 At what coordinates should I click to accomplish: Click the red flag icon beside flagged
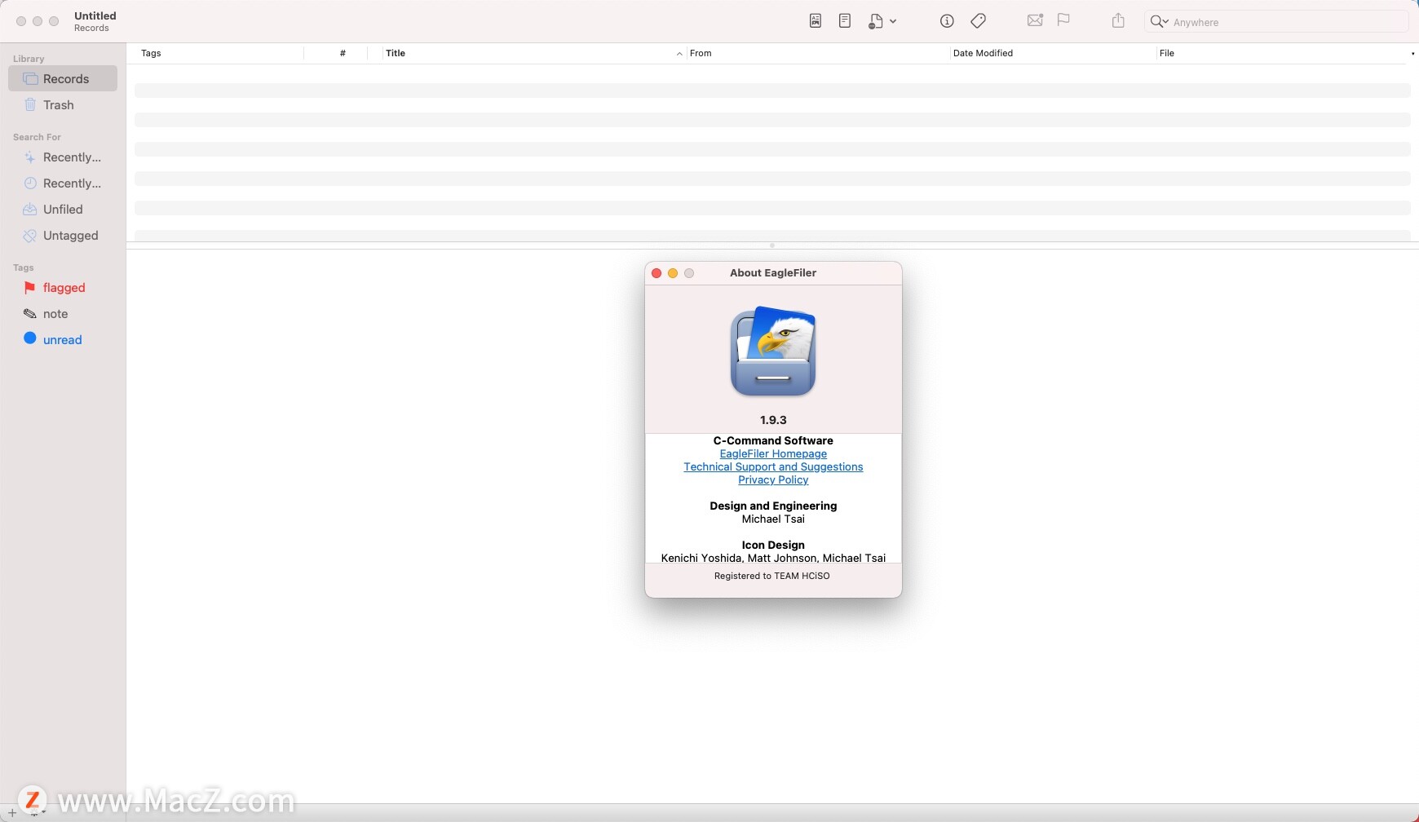[30, 288]
